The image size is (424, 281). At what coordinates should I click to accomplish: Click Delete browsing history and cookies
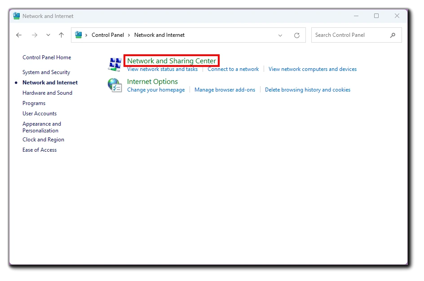[308, 90]
